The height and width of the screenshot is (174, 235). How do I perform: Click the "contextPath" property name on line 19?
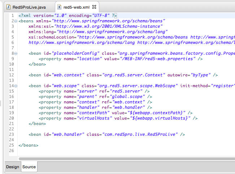pyautogui.click(x=93, y=113)
